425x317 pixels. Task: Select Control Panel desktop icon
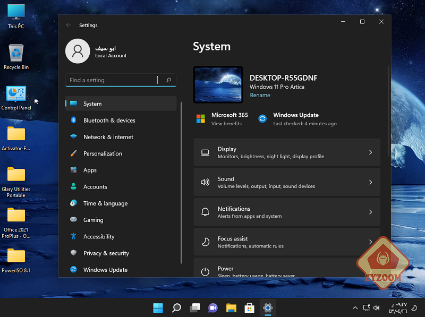(x=16, y=98)
